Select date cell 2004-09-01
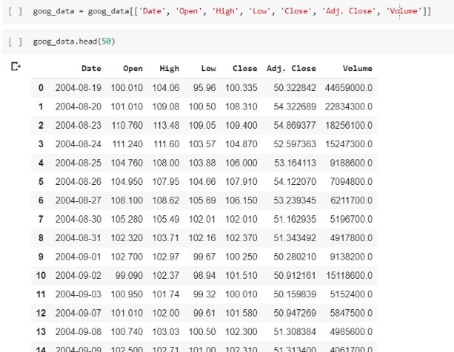This screenshot has height=352, width=454. click(x=79, y=257)
